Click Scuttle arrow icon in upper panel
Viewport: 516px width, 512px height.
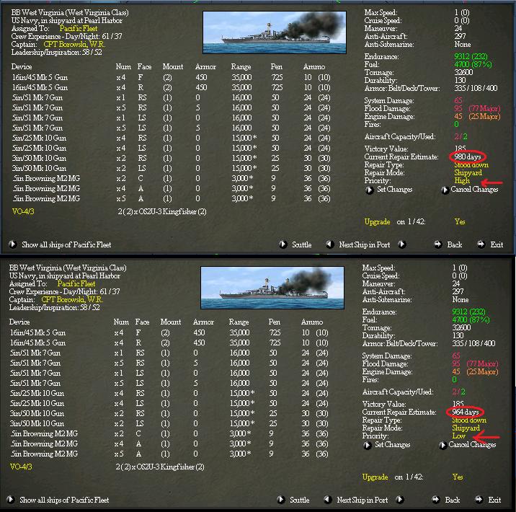pyautogui.click(x=283, y=244)
